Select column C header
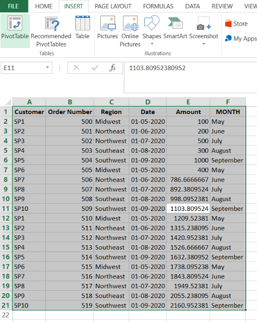This screenshot has width=257, height=322. [x=111, y=102]
